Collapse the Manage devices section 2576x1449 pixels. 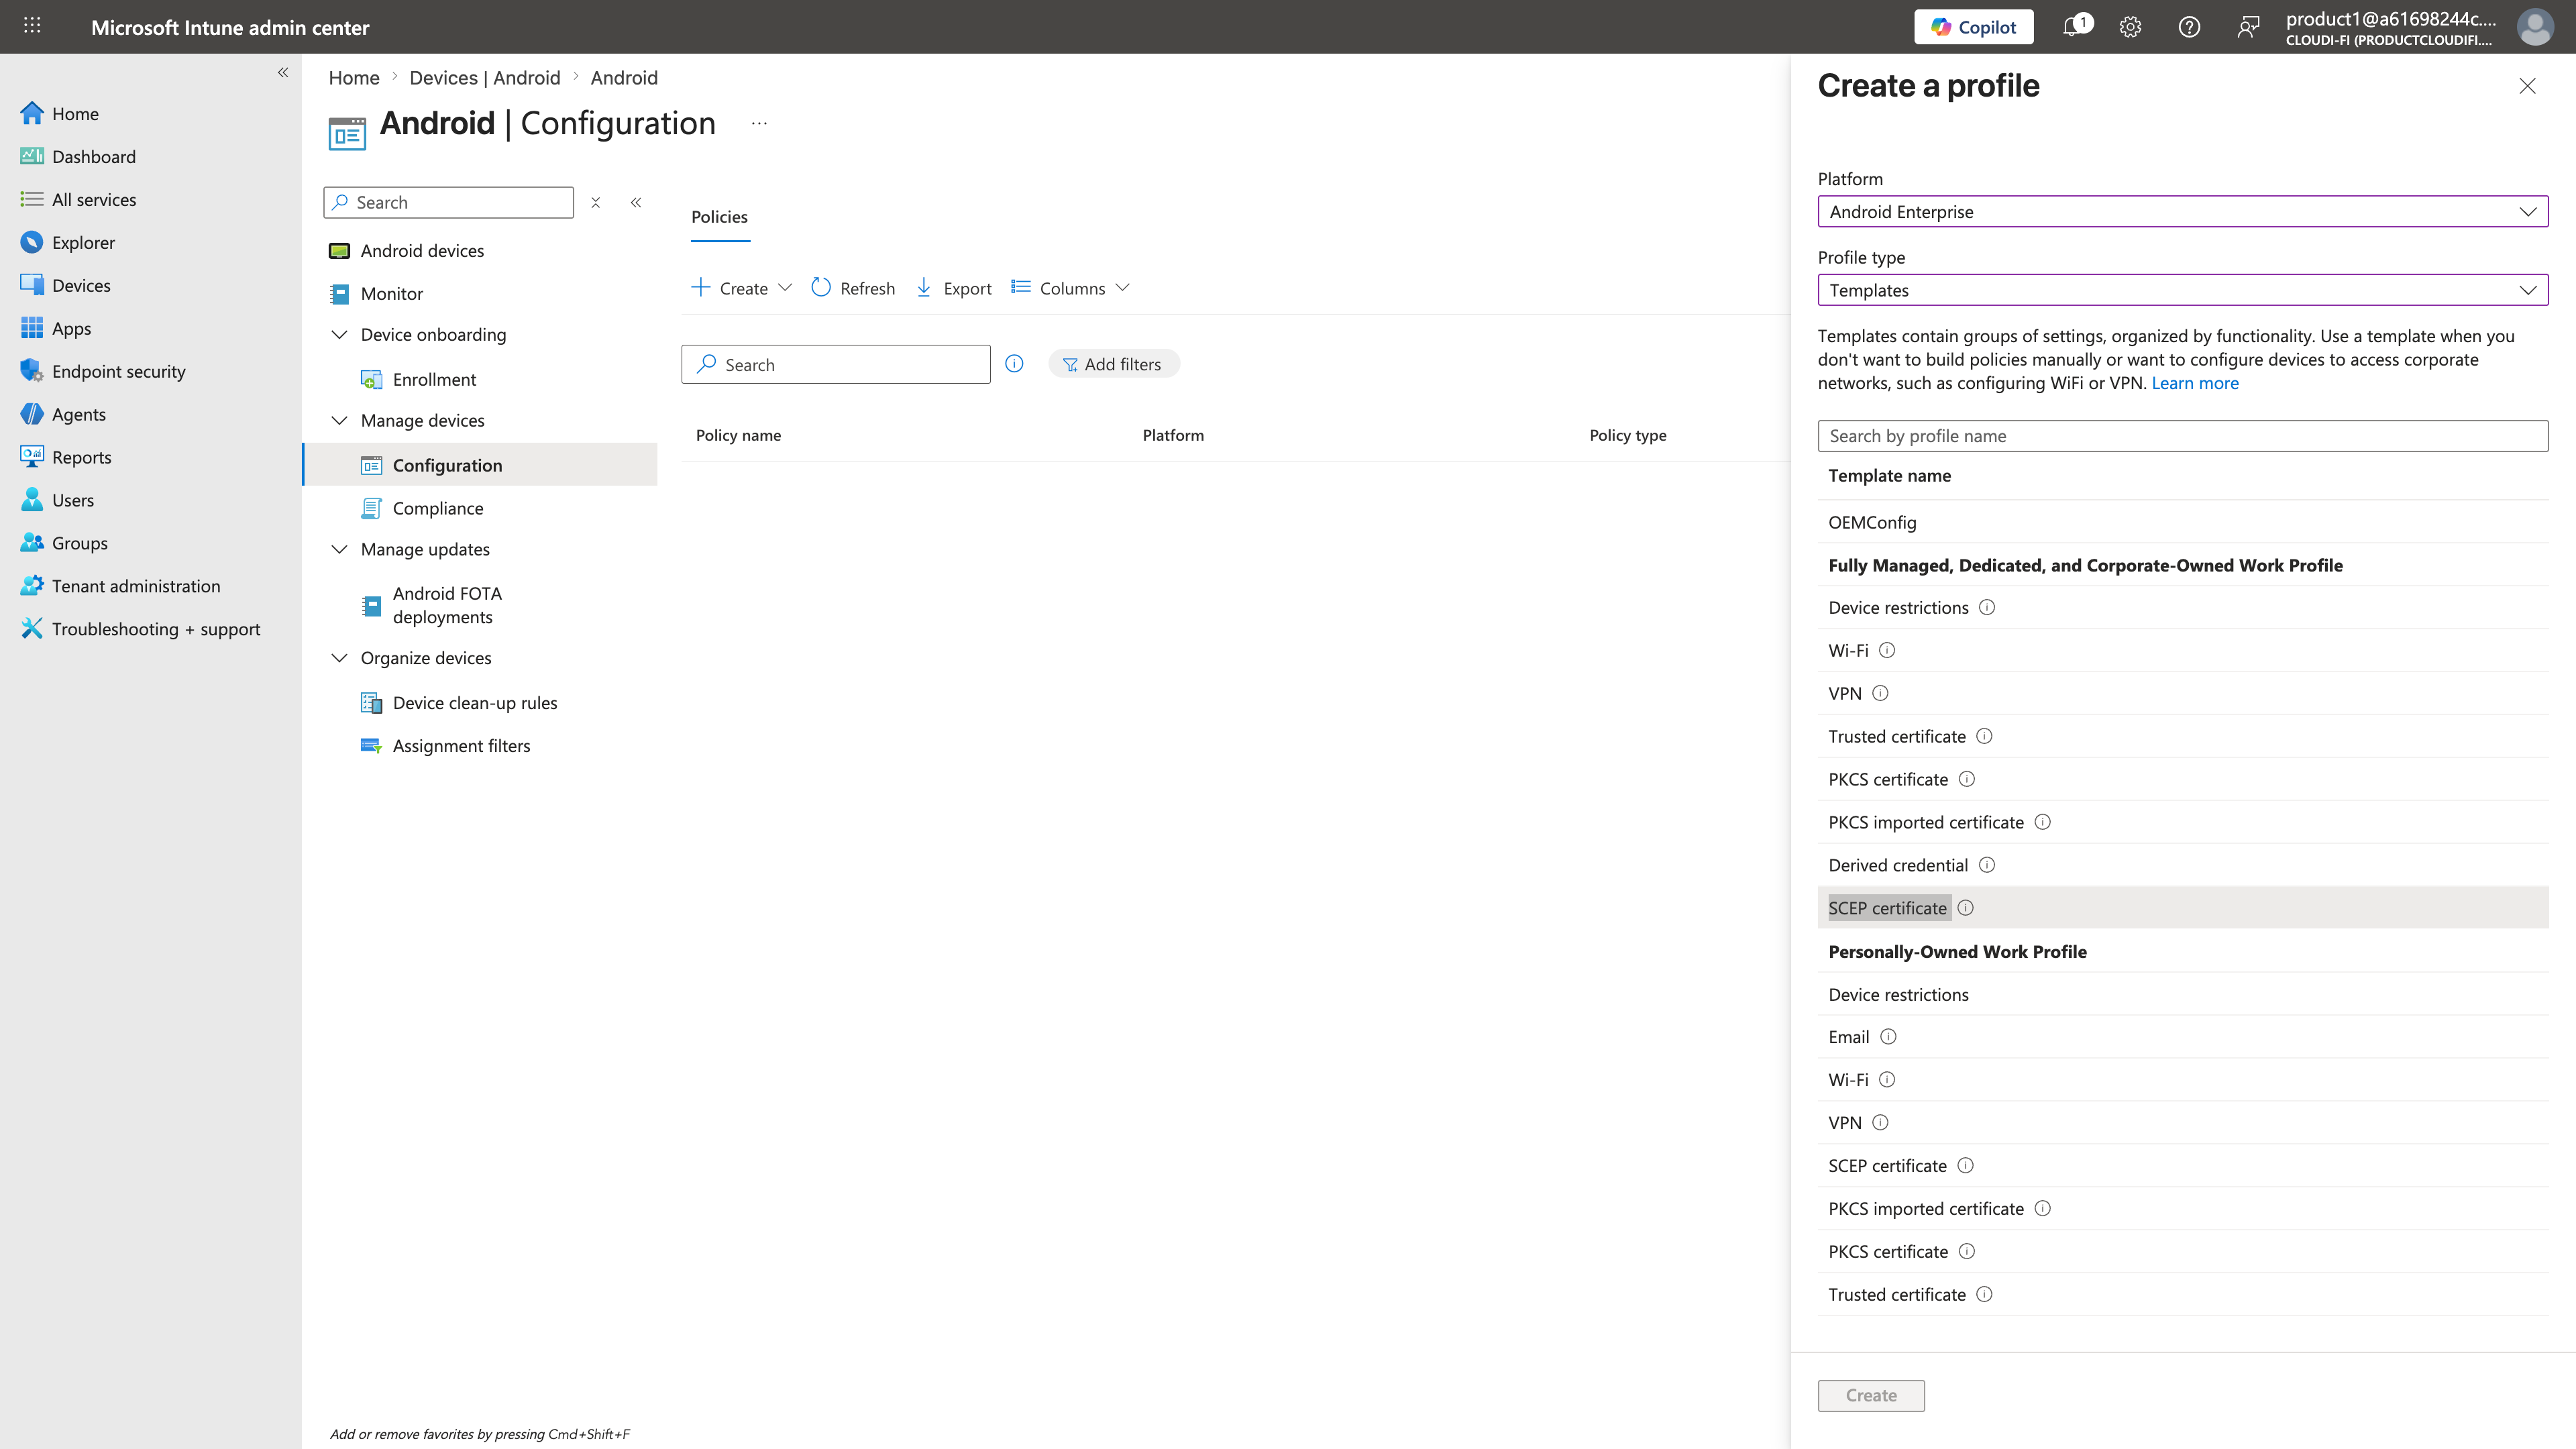point(340,421)
